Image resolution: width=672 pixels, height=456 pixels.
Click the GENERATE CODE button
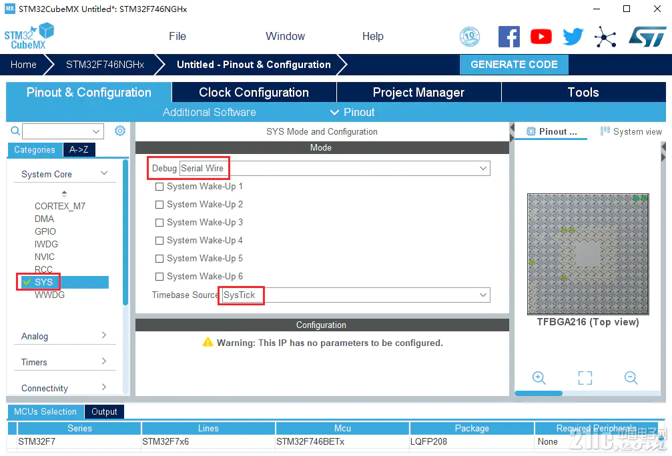click(514, 65)
